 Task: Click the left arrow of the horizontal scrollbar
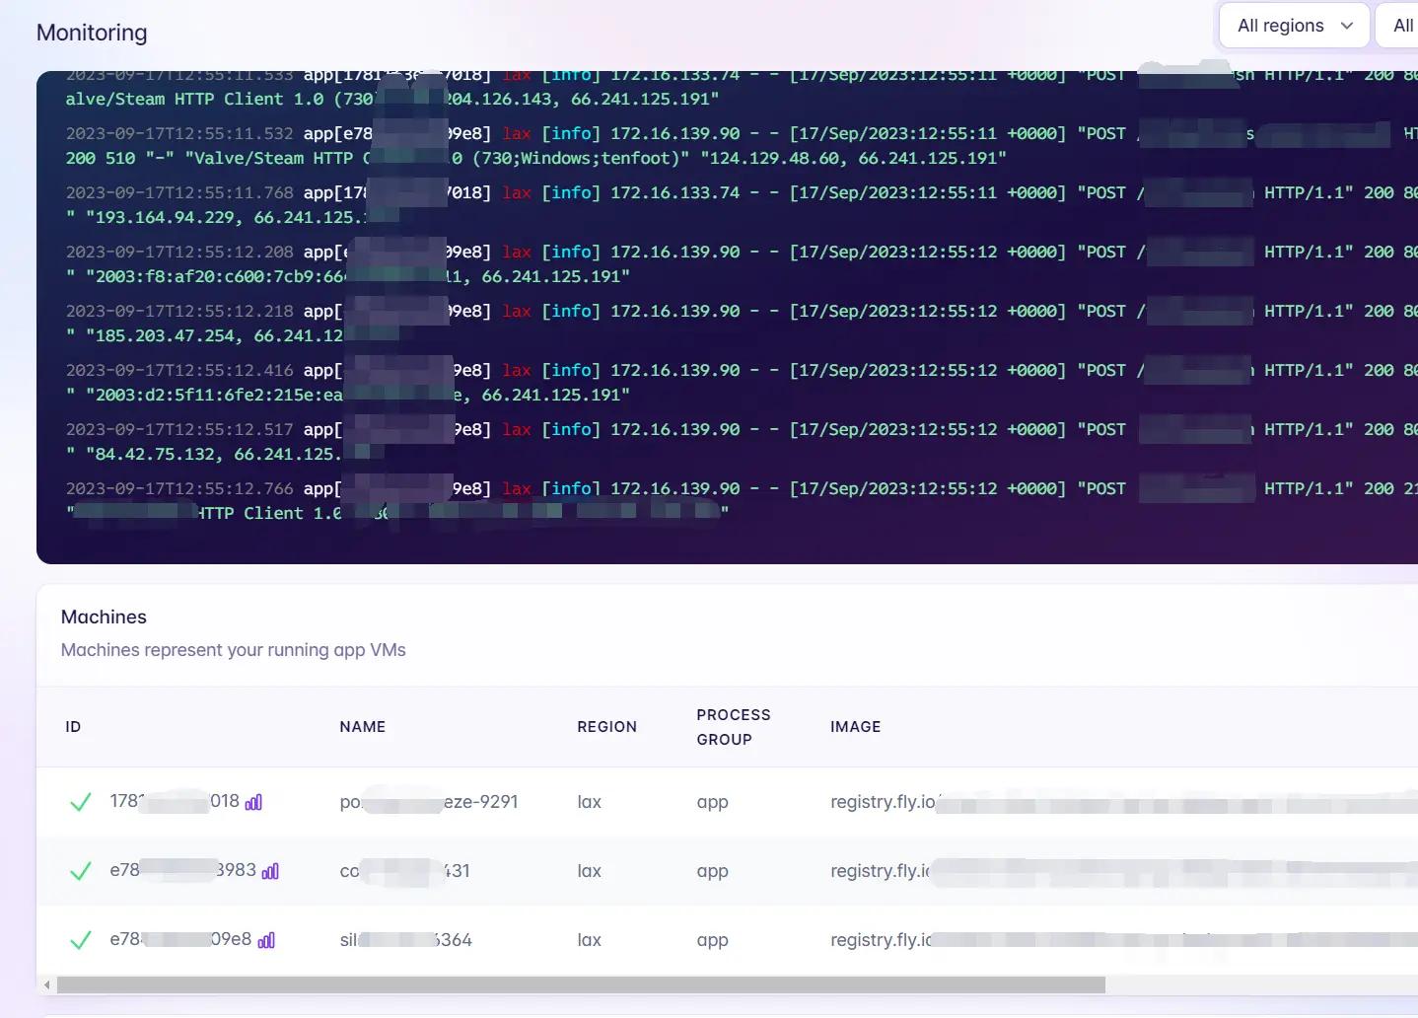pos(46,985)
